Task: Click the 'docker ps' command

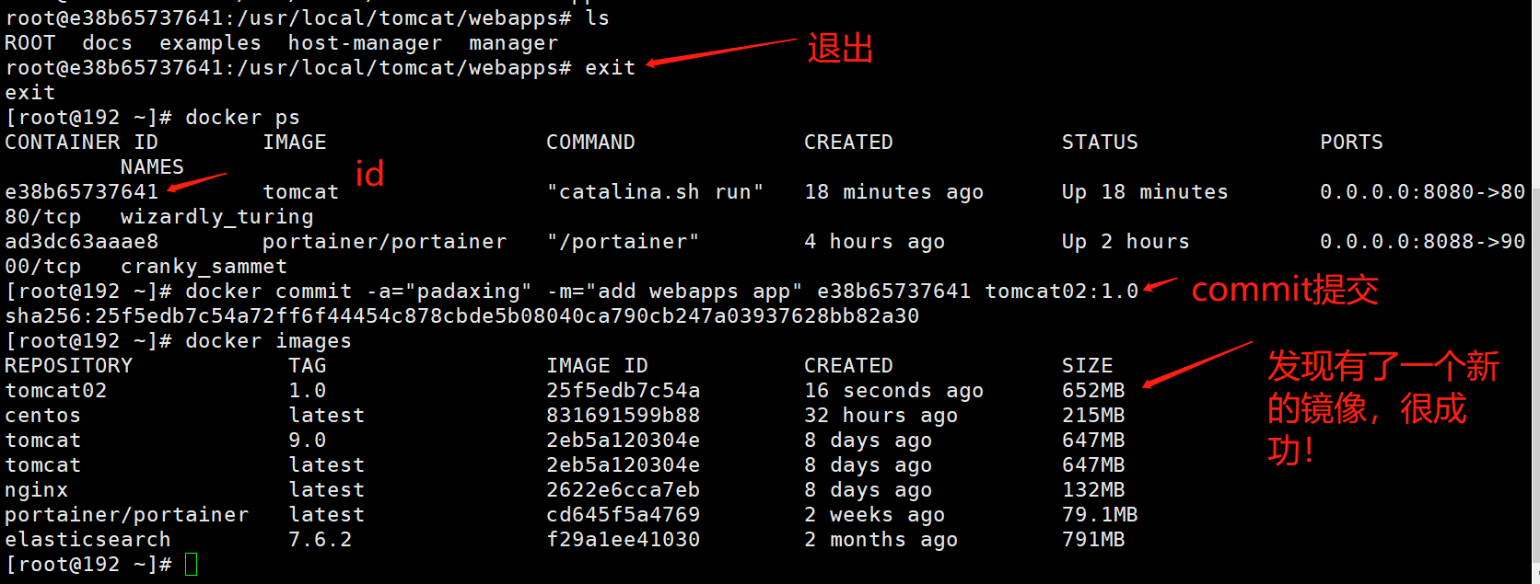Action: point(242,118)
